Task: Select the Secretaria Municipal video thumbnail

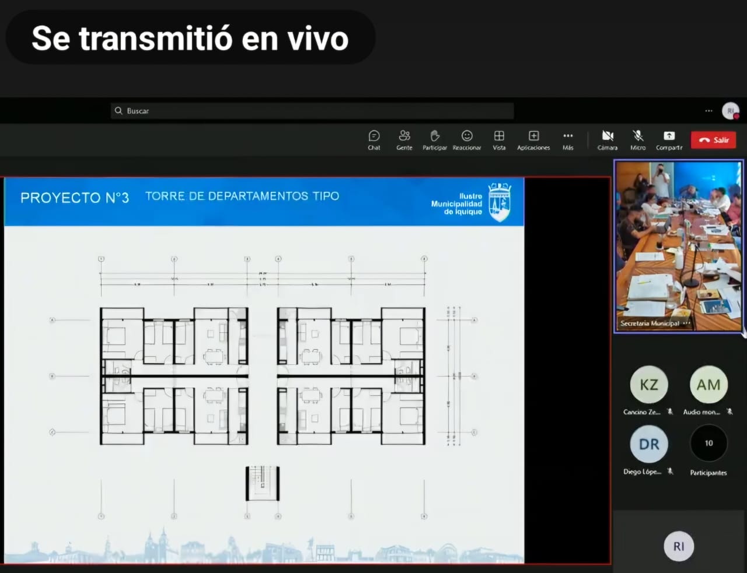Action: (x=678, y=245)
